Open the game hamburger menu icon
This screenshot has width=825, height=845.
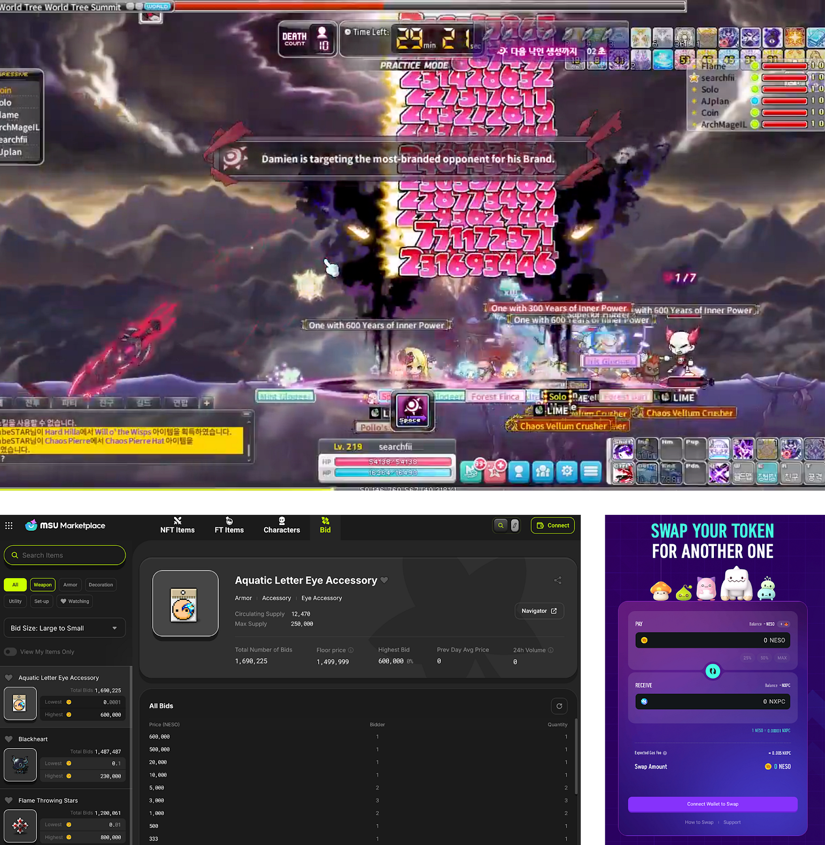[590, 471]
